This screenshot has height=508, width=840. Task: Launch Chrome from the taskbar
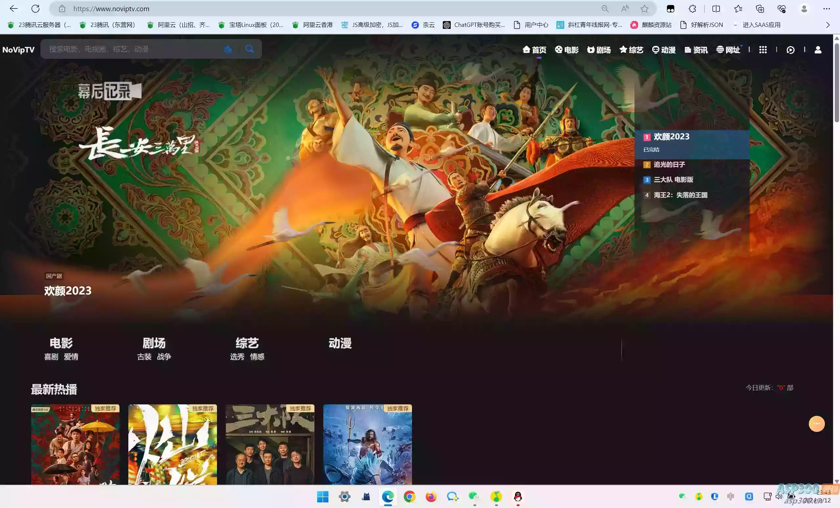[x=409, y=497]
